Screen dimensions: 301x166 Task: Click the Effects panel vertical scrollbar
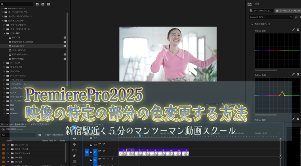[x=67, y=49]
